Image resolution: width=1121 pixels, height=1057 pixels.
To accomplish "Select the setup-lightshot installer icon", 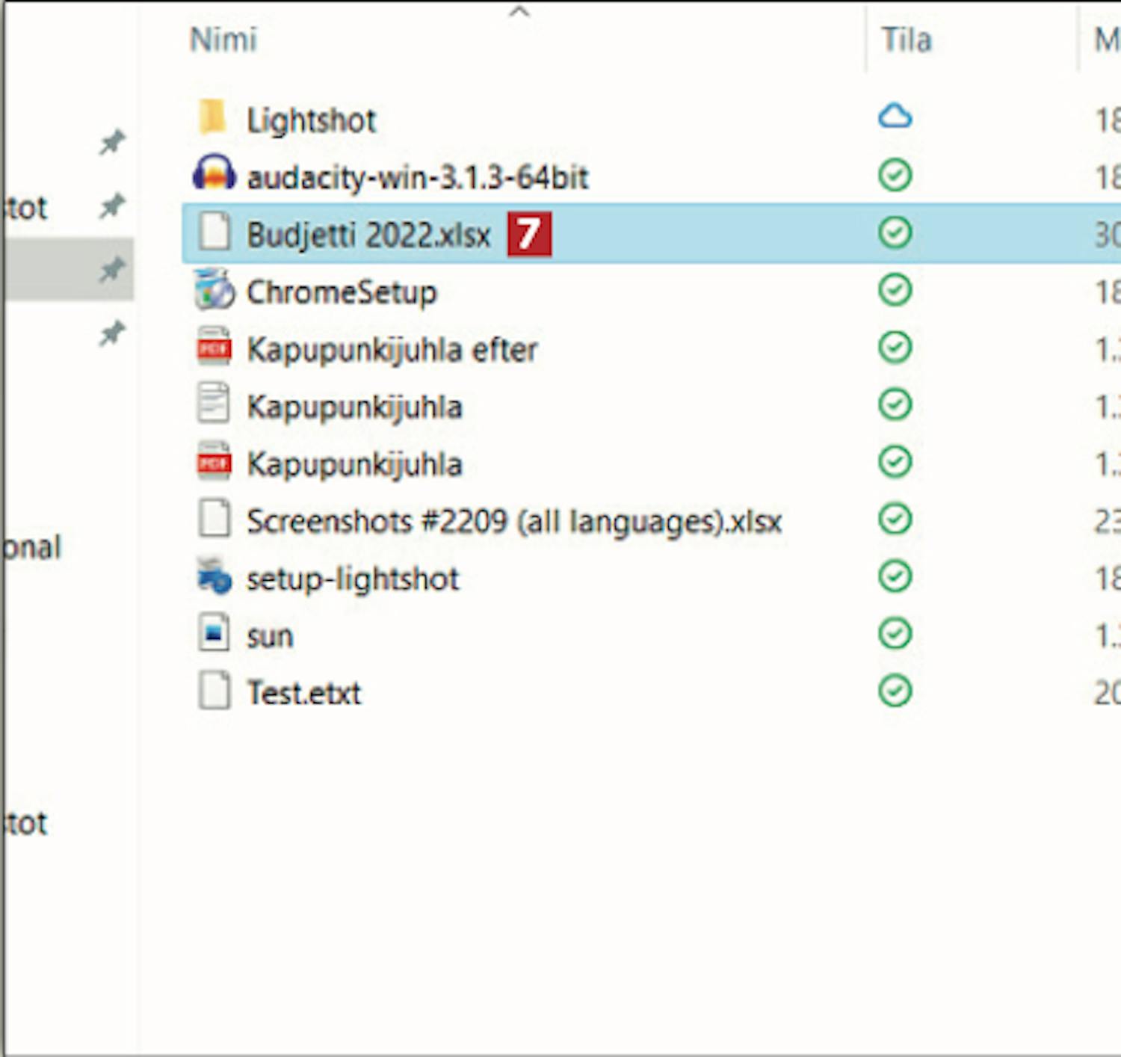I will tap(214, 577).
